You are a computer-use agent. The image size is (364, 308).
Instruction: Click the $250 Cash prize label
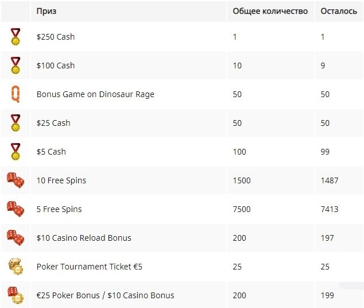(x=56, y=37)
